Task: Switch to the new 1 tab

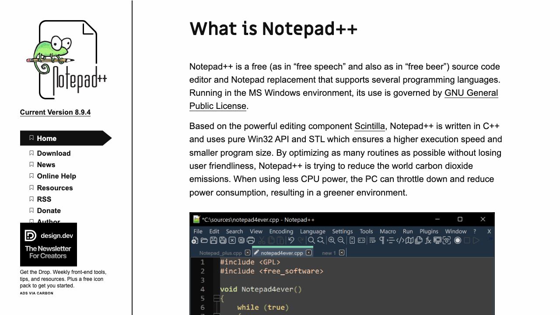Action: click(x=329, y=253)
